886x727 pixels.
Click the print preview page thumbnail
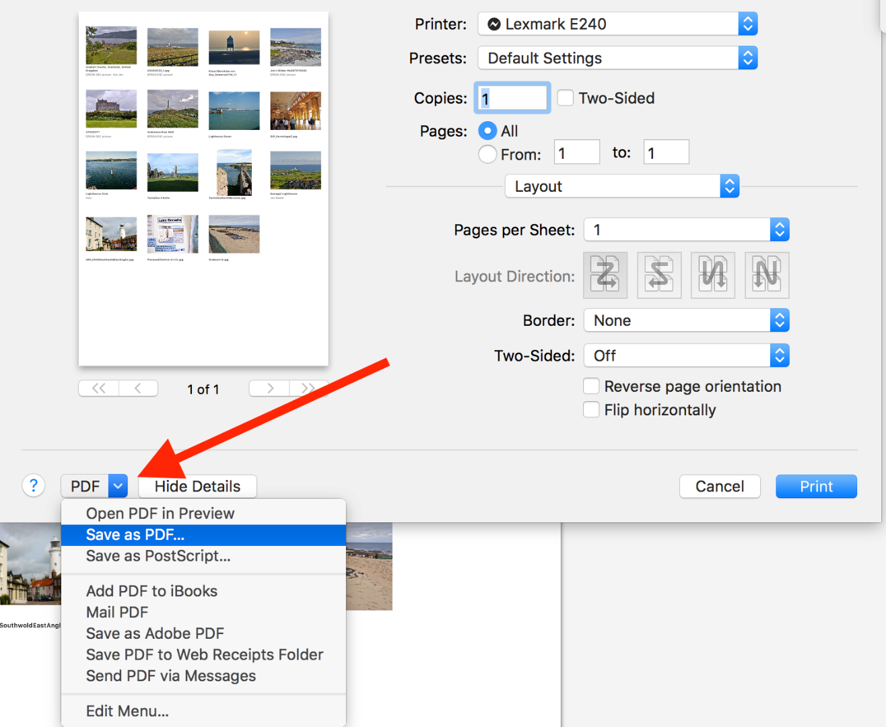coord(203,188)
